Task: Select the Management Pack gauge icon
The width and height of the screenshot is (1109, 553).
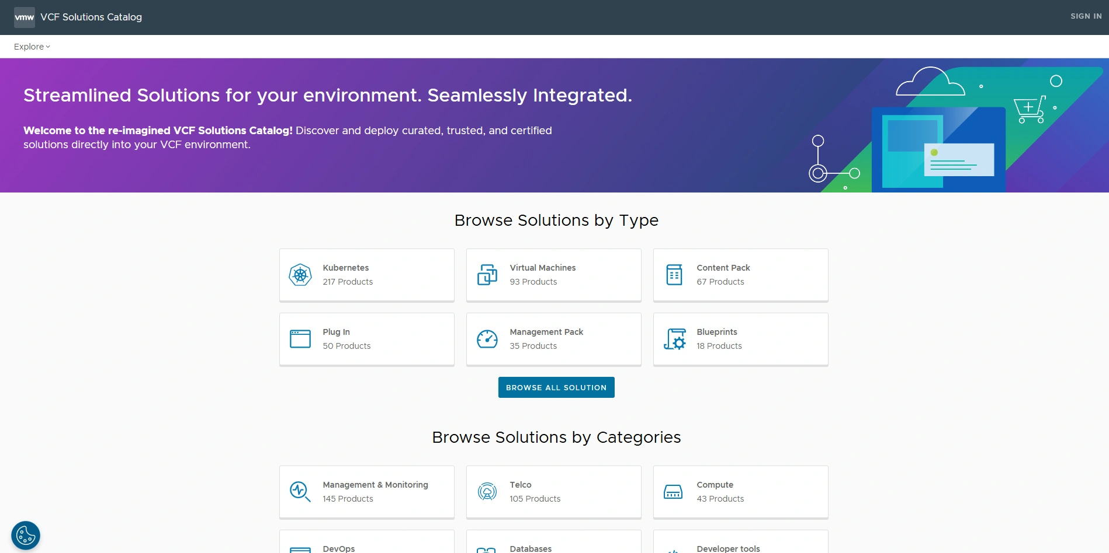Action: coord(487,339)
